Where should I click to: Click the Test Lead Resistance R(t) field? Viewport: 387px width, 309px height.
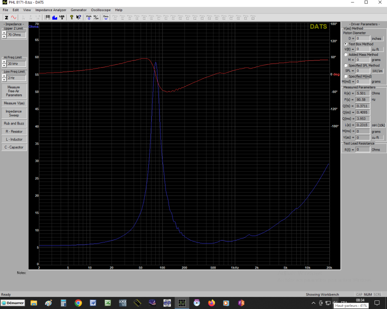[363, 150]
